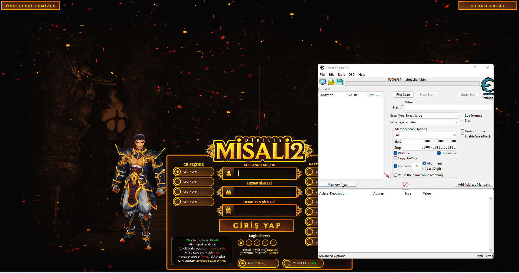Toggle the Hex checkbox

[x=402, y=107]
